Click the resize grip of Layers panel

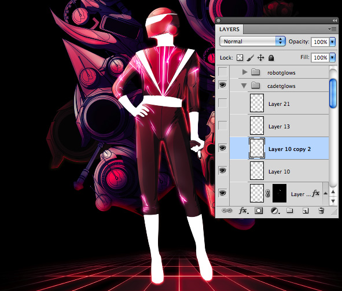[334, 212]
